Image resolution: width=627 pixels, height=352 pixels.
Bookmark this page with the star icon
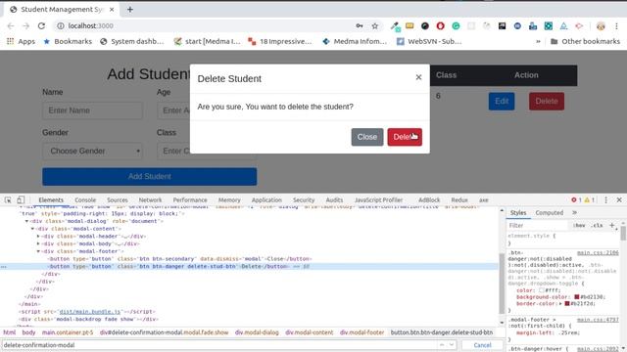[x=374, y=26]
